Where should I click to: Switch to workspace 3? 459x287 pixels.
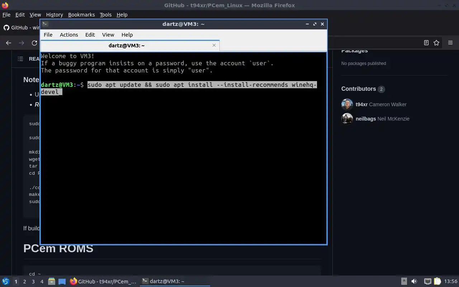click(33, 282)
